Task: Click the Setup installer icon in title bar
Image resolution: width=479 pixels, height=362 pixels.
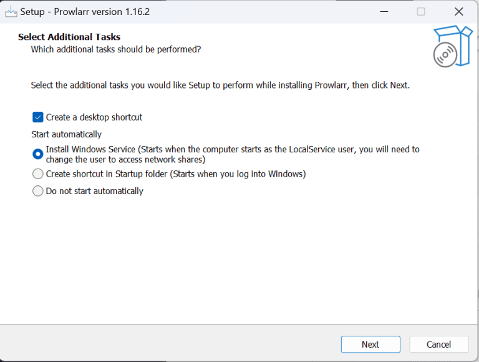Action: click(x=11, y=11)
